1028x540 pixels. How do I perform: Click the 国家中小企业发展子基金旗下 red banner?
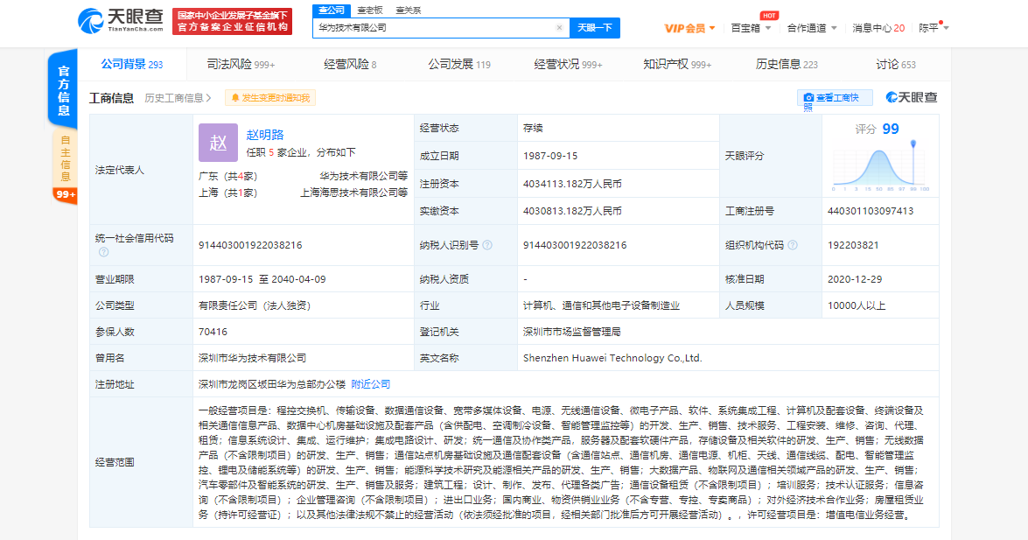[x=232, y=21]
